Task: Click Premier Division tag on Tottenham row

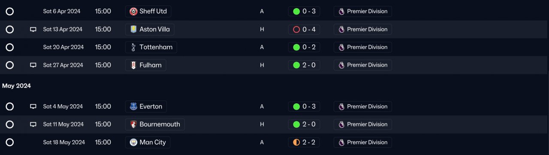Action: (363, 47)
